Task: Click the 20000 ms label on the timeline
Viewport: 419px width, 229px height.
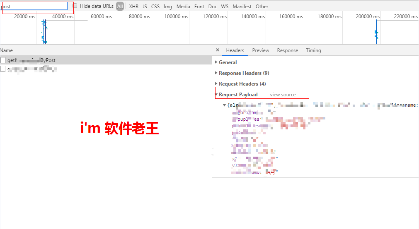Action: [x=24, y=17]
